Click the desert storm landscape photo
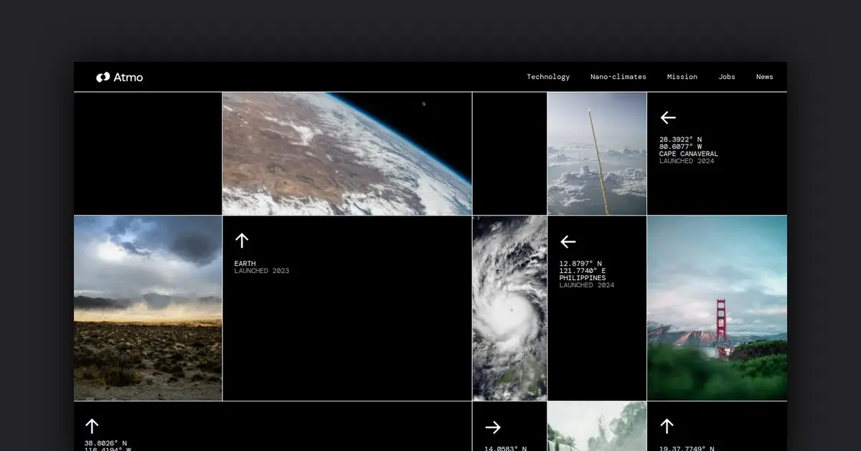This screenshot has height=451, width=861. [148, 308]
